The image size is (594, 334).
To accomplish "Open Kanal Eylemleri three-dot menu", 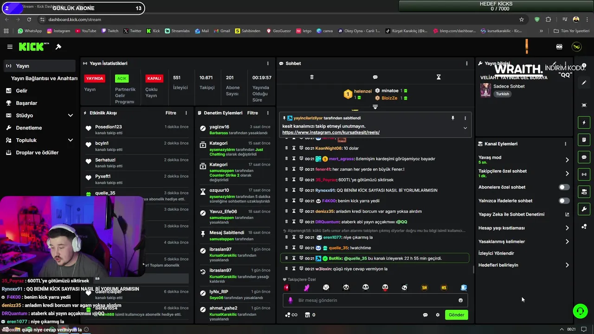I will click(565, 144).
